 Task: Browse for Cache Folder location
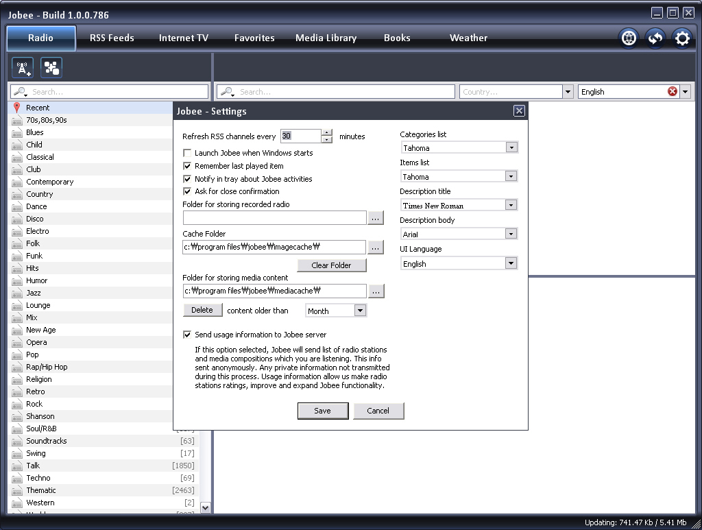pyautogui.click(x=375, y=247)
